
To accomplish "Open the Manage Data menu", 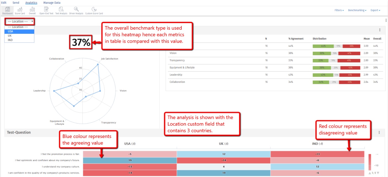I will 52,2.
